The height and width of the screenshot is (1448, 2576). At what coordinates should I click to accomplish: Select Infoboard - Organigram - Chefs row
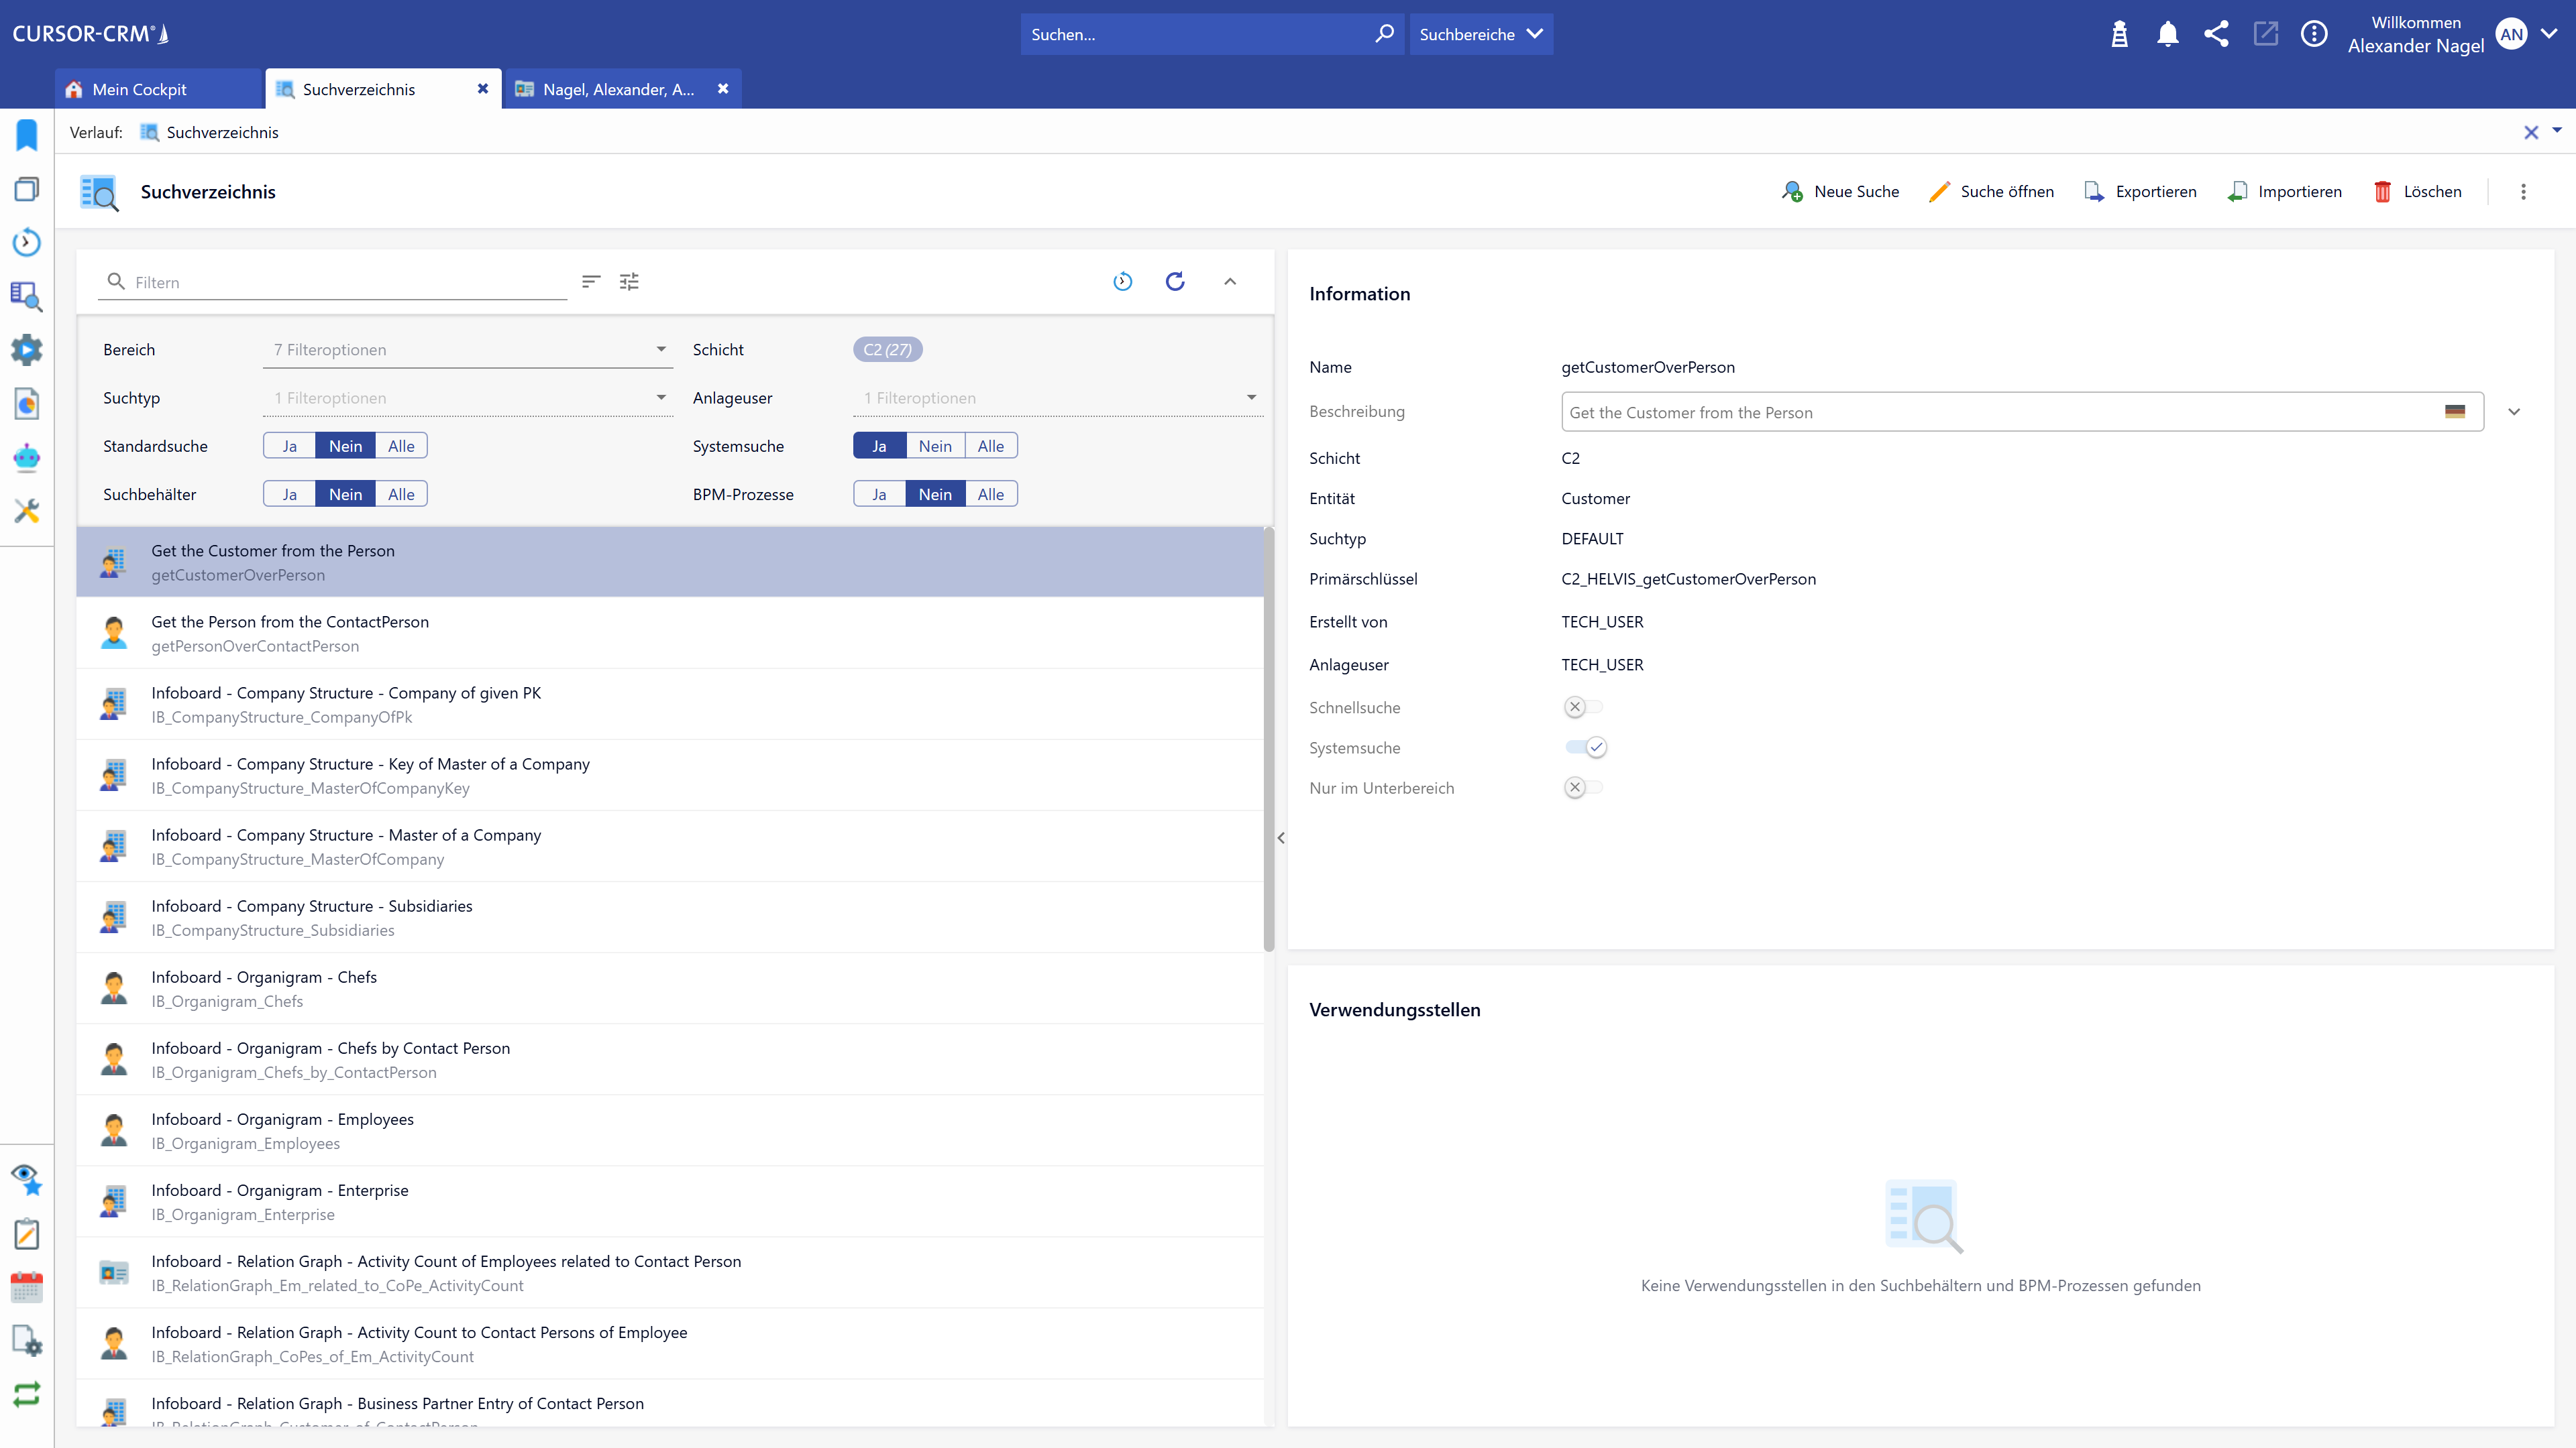(670, 988)
